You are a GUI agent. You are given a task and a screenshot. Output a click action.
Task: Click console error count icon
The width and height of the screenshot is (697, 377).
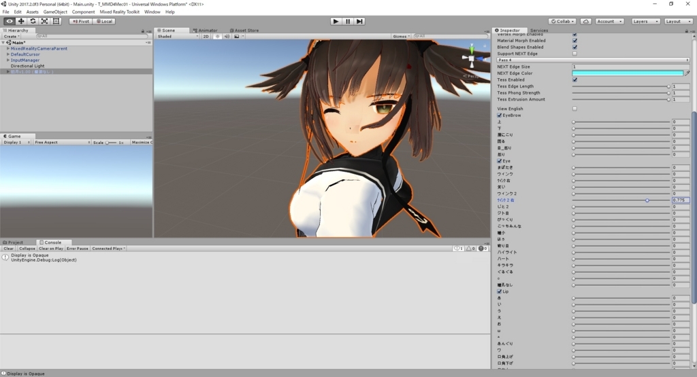483,249
